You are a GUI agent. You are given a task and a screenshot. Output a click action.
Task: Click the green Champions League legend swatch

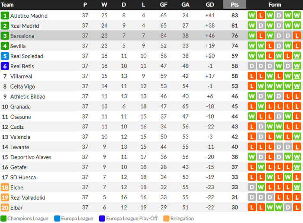3,219
